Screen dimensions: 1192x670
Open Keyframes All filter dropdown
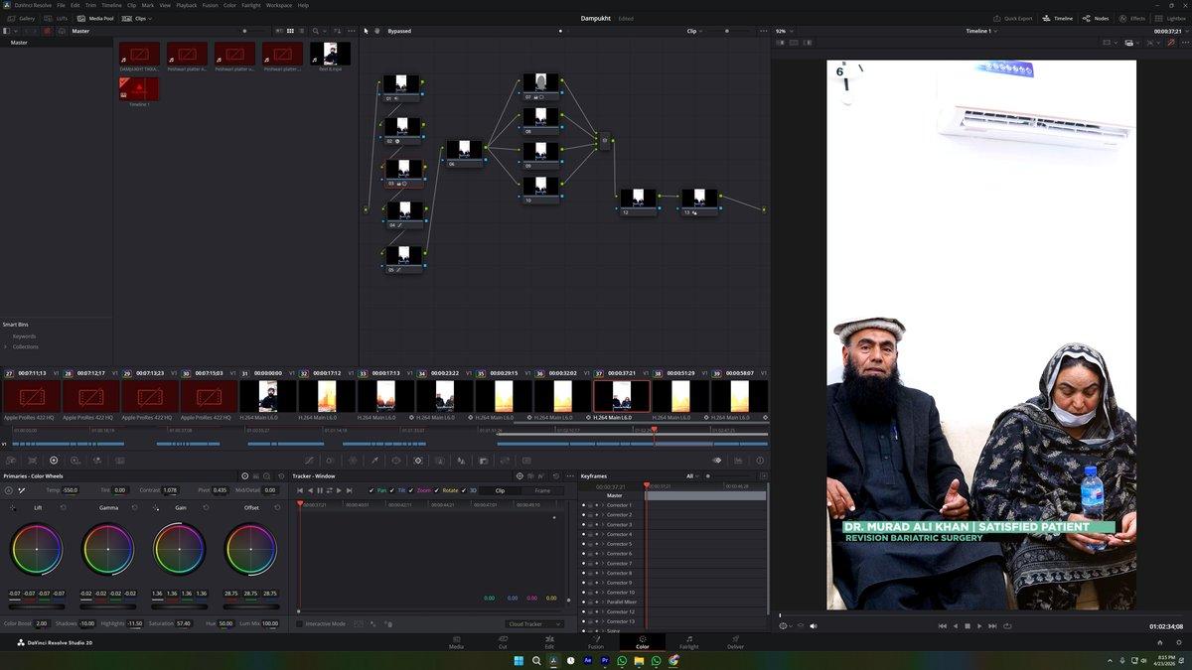pos(693,476)
